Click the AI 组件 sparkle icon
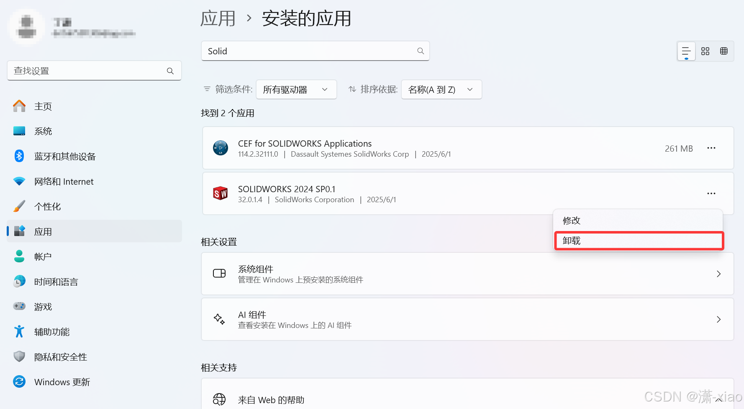This screenshot has width=744, height=409. click(x=219, y=319)
